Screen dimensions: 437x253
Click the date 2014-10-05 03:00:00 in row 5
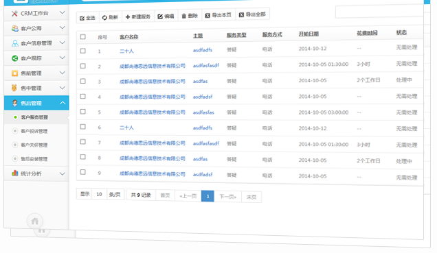[x=324, y=112]
